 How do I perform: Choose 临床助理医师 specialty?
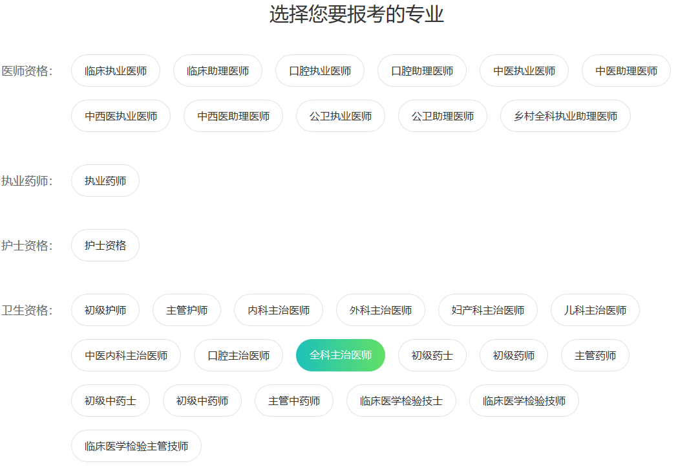tap(218, 71)
